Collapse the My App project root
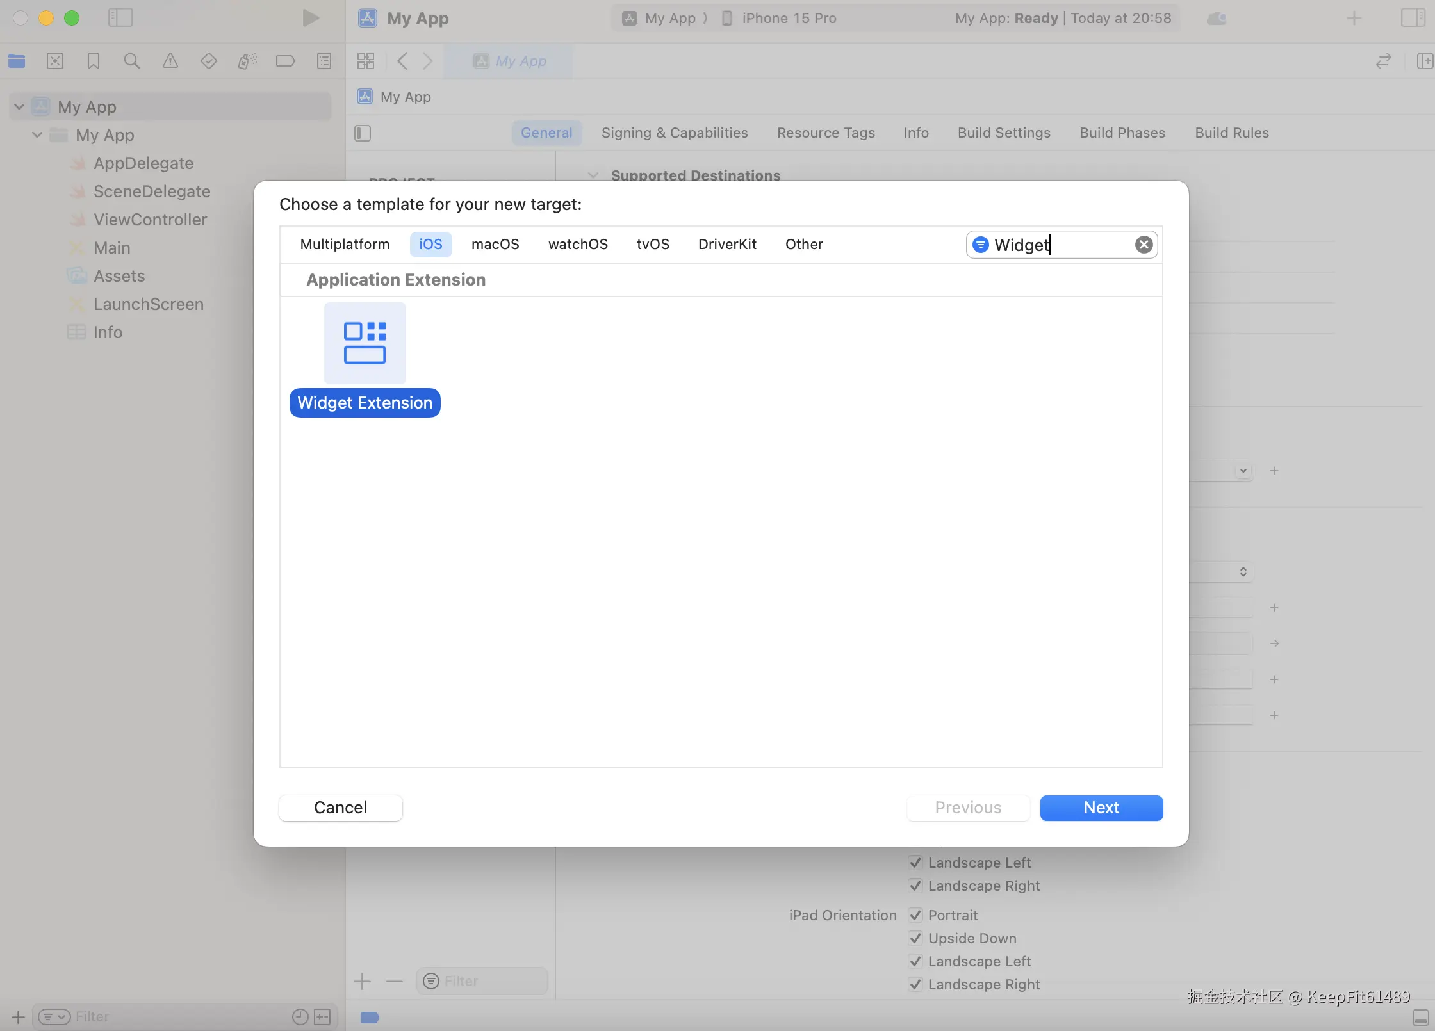This screenshot has height=1031, width=1435. pos(19,107)
